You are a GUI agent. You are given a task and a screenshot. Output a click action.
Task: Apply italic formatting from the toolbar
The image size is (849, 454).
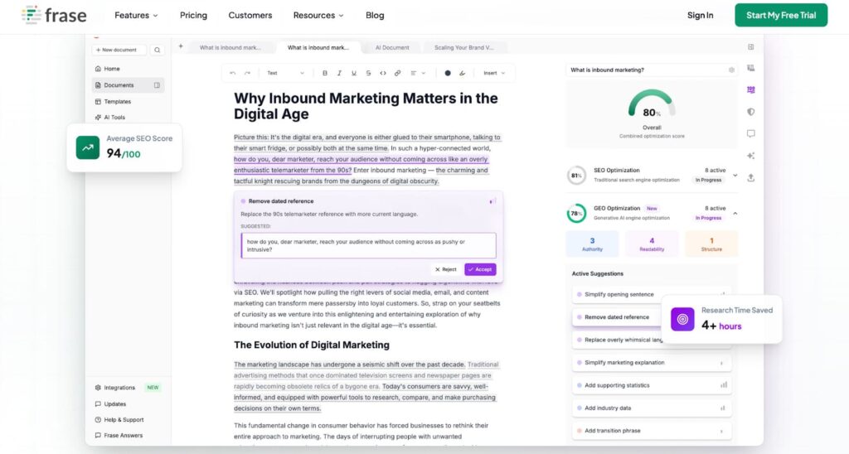[x=340, y=73]
